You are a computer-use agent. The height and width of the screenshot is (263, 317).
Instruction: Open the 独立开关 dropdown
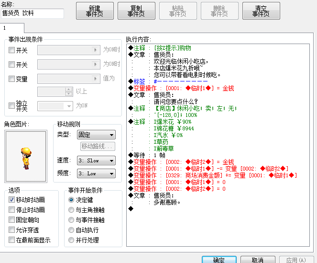(x=55, y=106)
